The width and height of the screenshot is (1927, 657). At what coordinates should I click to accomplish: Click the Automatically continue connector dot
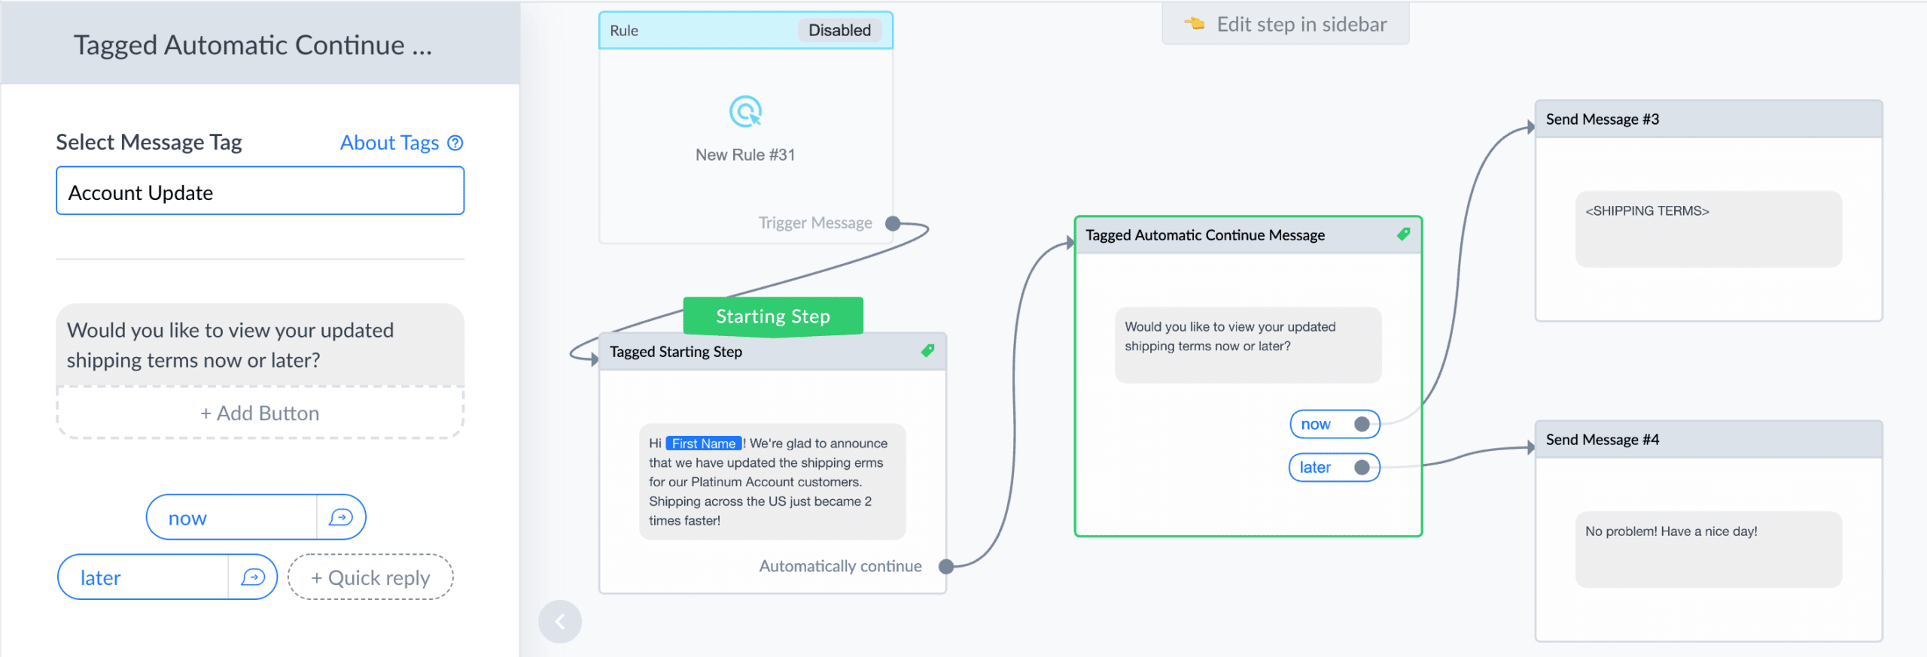(x=946, y=567)
